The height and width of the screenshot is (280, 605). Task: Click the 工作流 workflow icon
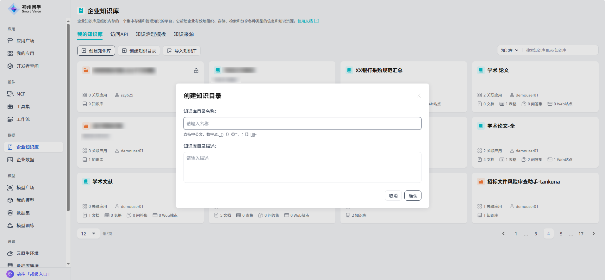coord(10,119)
